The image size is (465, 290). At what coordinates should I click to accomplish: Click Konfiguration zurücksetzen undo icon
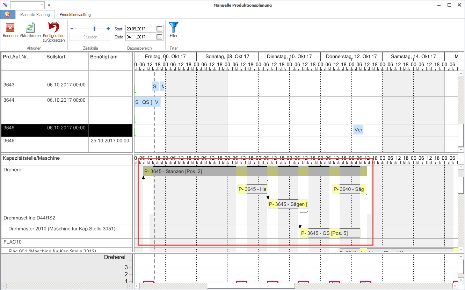pos(53,27)
